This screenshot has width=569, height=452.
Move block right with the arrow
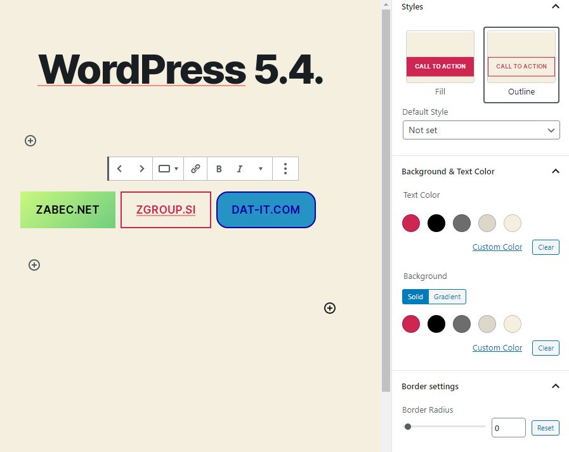[x=141, y=169]
